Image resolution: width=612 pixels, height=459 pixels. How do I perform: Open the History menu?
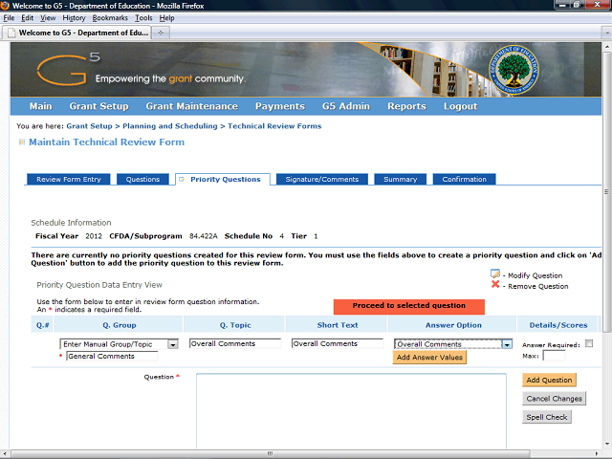click(x=74, y=18)
